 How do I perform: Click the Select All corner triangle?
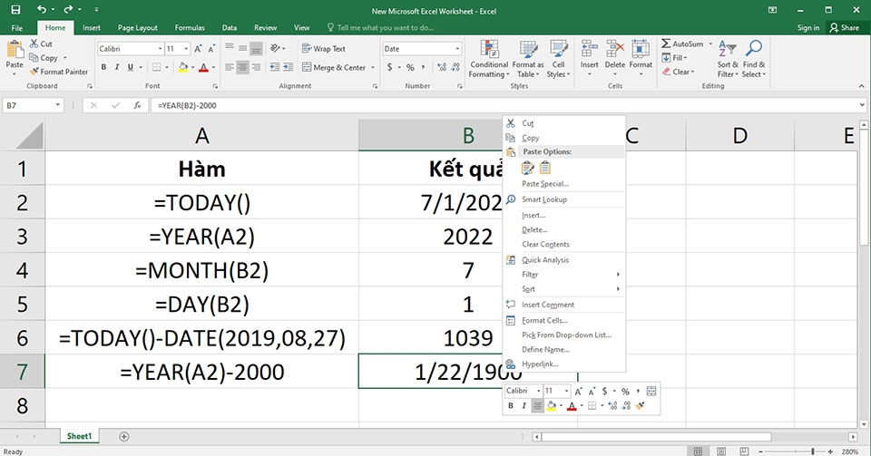coord(29,135)
